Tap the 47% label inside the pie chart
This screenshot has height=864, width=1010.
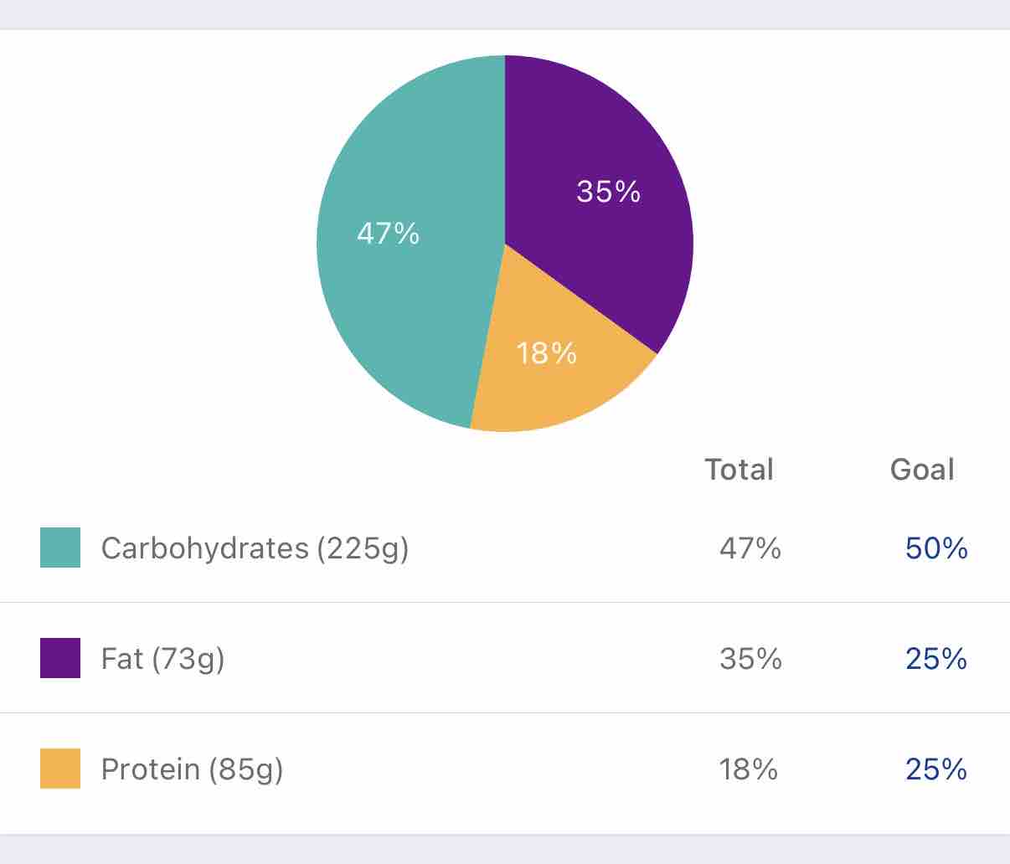point(388,233)
